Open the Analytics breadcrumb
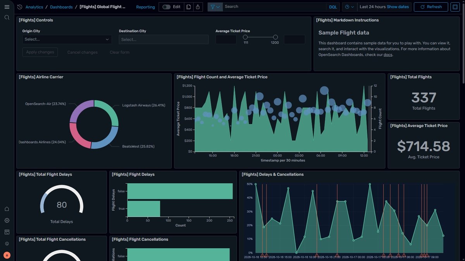 [x=34, y=7]
